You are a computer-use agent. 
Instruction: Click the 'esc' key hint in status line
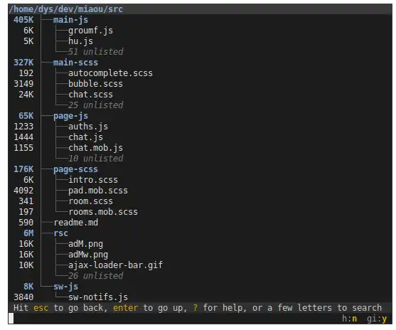point(41,308)
